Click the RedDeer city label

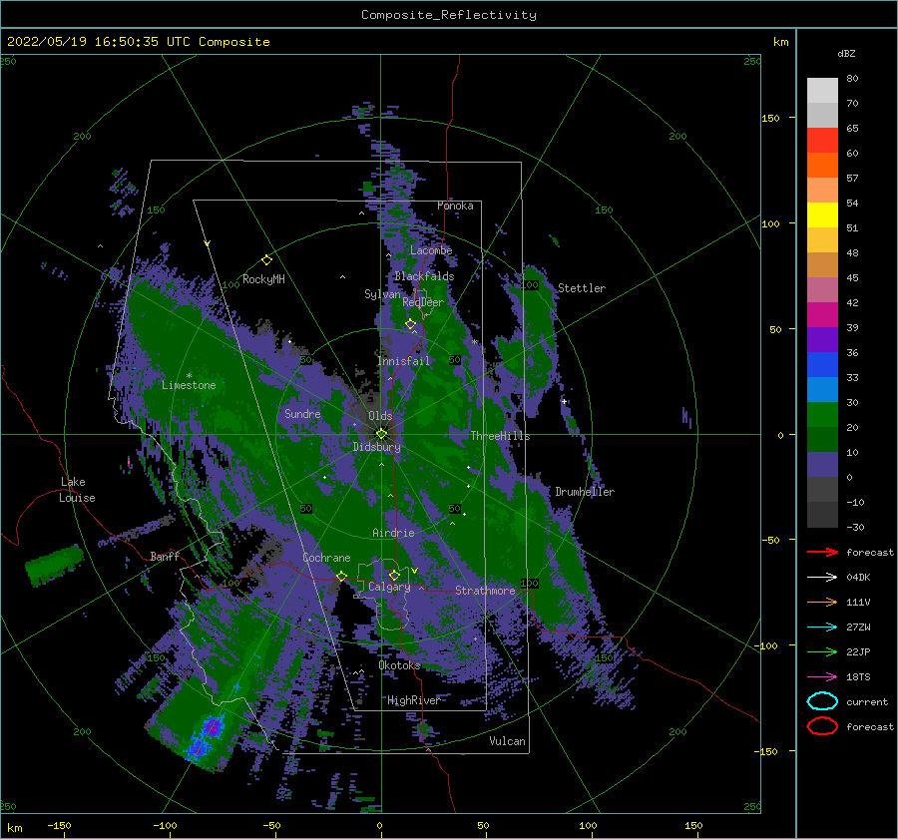click(x=423, y=302)
